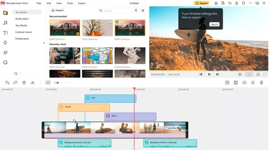Open the user account icon
Viewport: 269px width, 150px height.
pyautogui.click(x=237, y=3)
